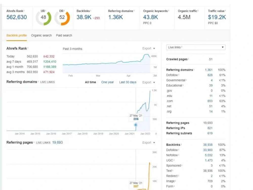253x190 pixels.
Task: Open the 828 Dofollow referring domains count
Action: pyautogui.click(x=210, y=75)
